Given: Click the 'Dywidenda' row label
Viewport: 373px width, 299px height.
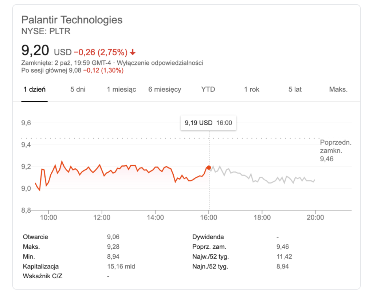Looking at the screenshot, I should 208,237.
